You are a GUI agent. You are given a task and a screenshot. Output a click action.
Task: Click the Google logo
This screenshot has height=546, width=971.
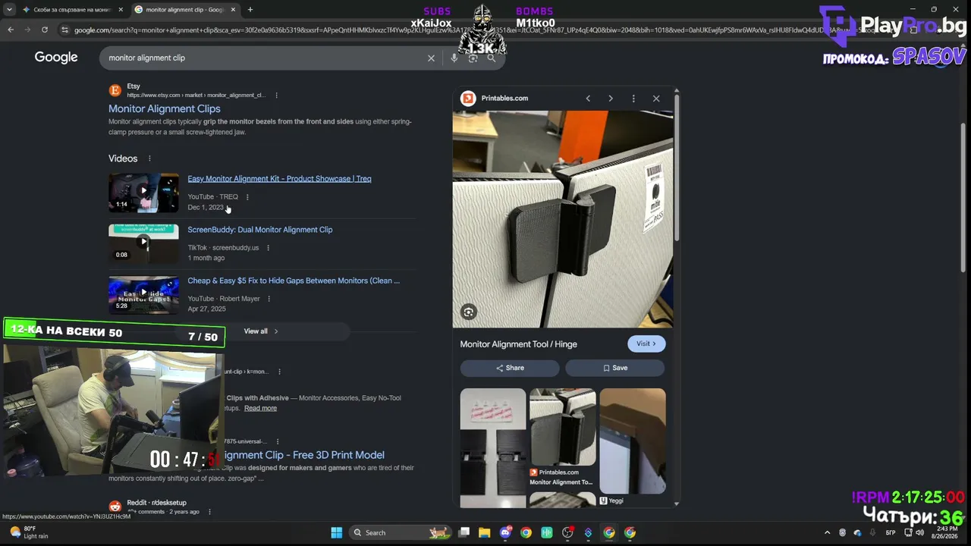[56, 58]
